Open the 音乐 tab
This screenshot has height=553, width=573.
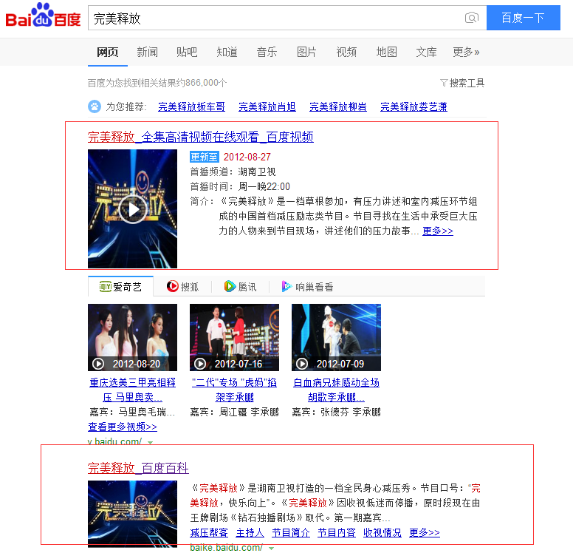point(267,52)
